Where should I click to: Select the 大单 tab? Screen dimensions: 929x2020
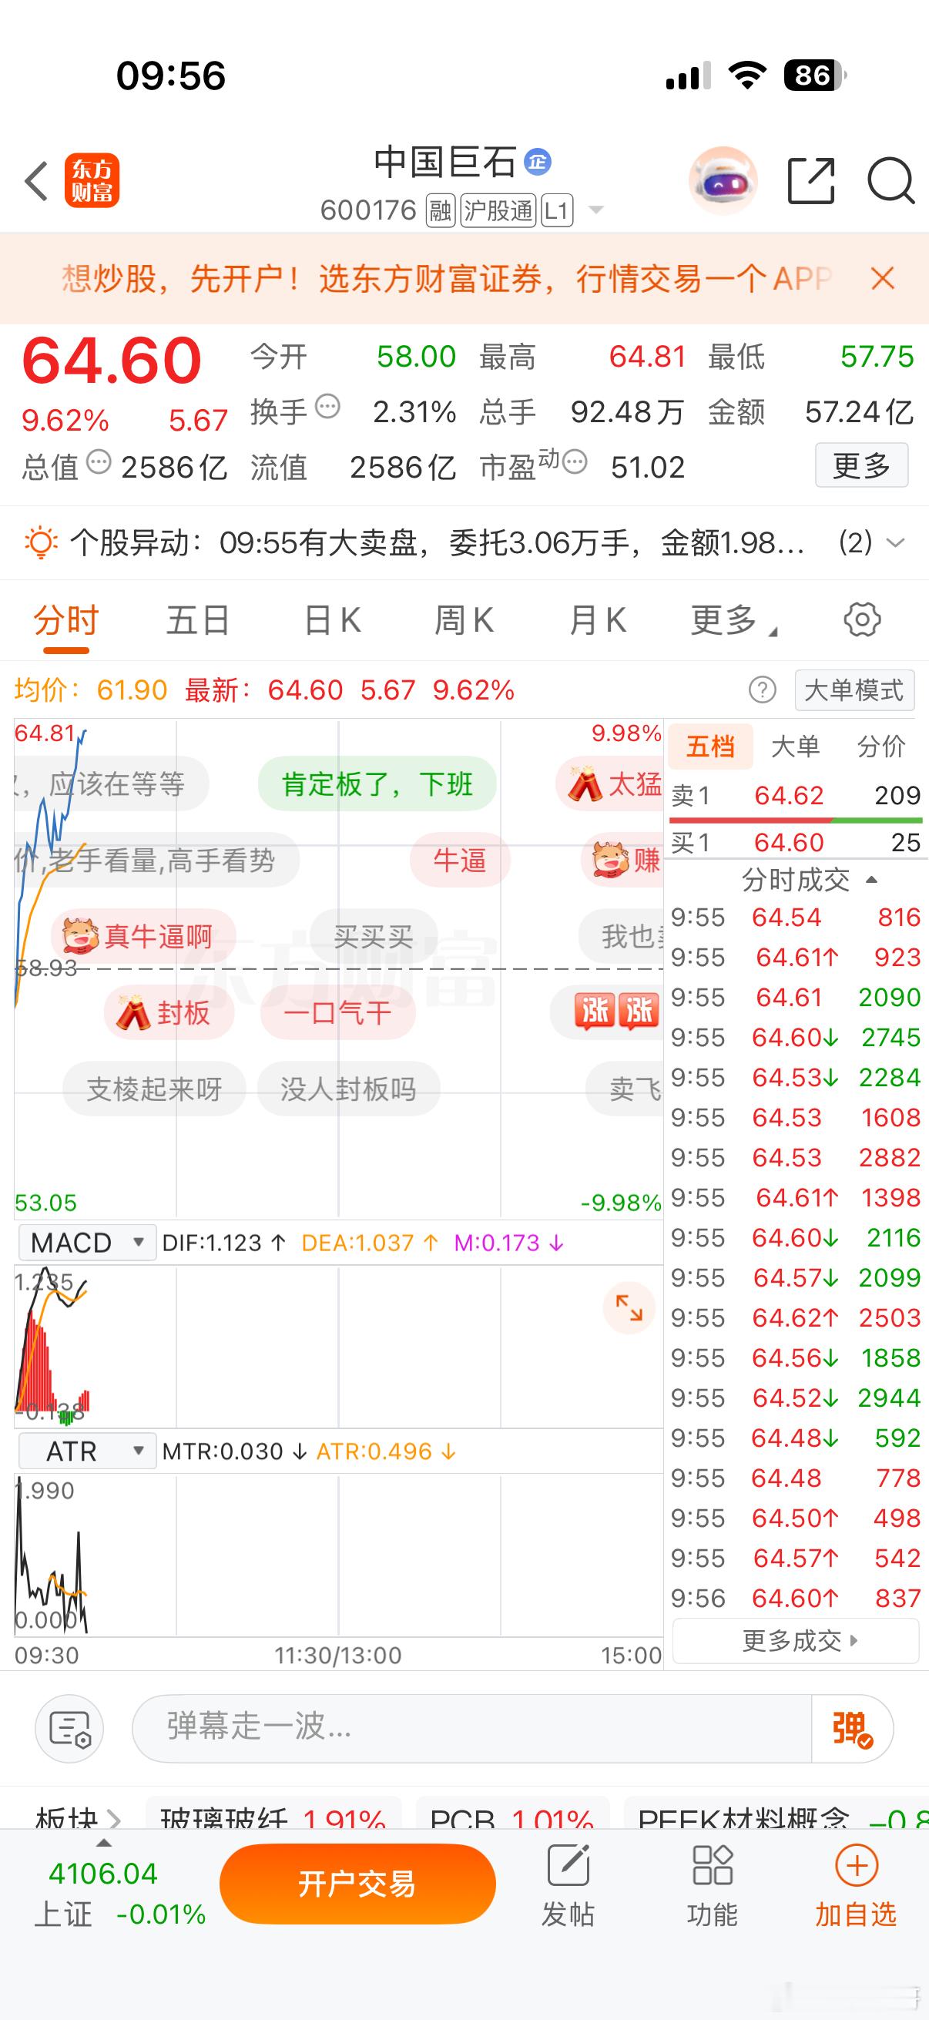[x=796, y=746]
